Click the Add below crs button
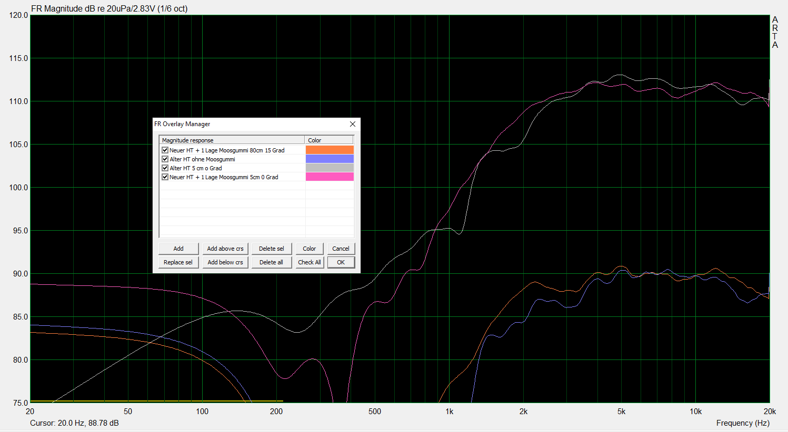Image resolution: width=788 pixels, height=432 pixels. (x=225, y=262)
